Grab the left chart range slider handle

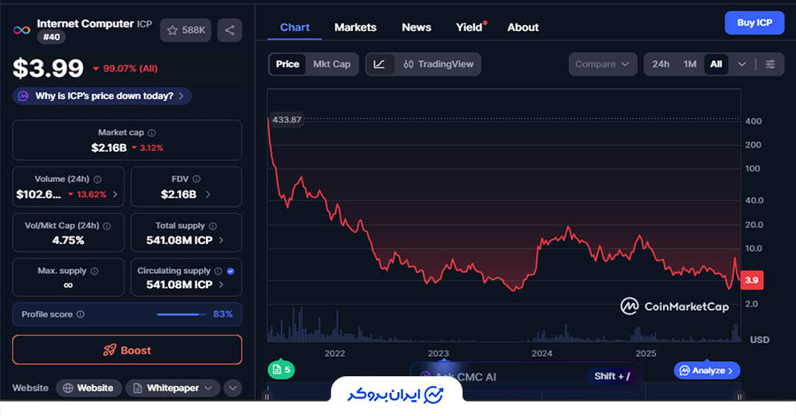(267, 397)
